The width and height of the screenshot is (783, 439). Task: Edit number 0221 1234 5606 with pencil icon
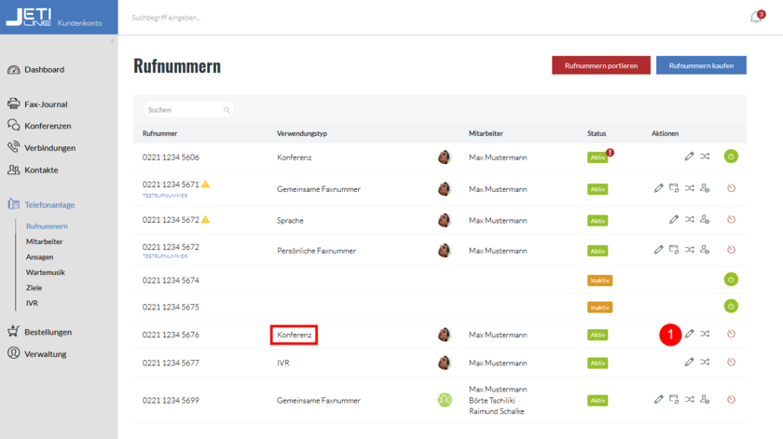click(x=689, y=157)
